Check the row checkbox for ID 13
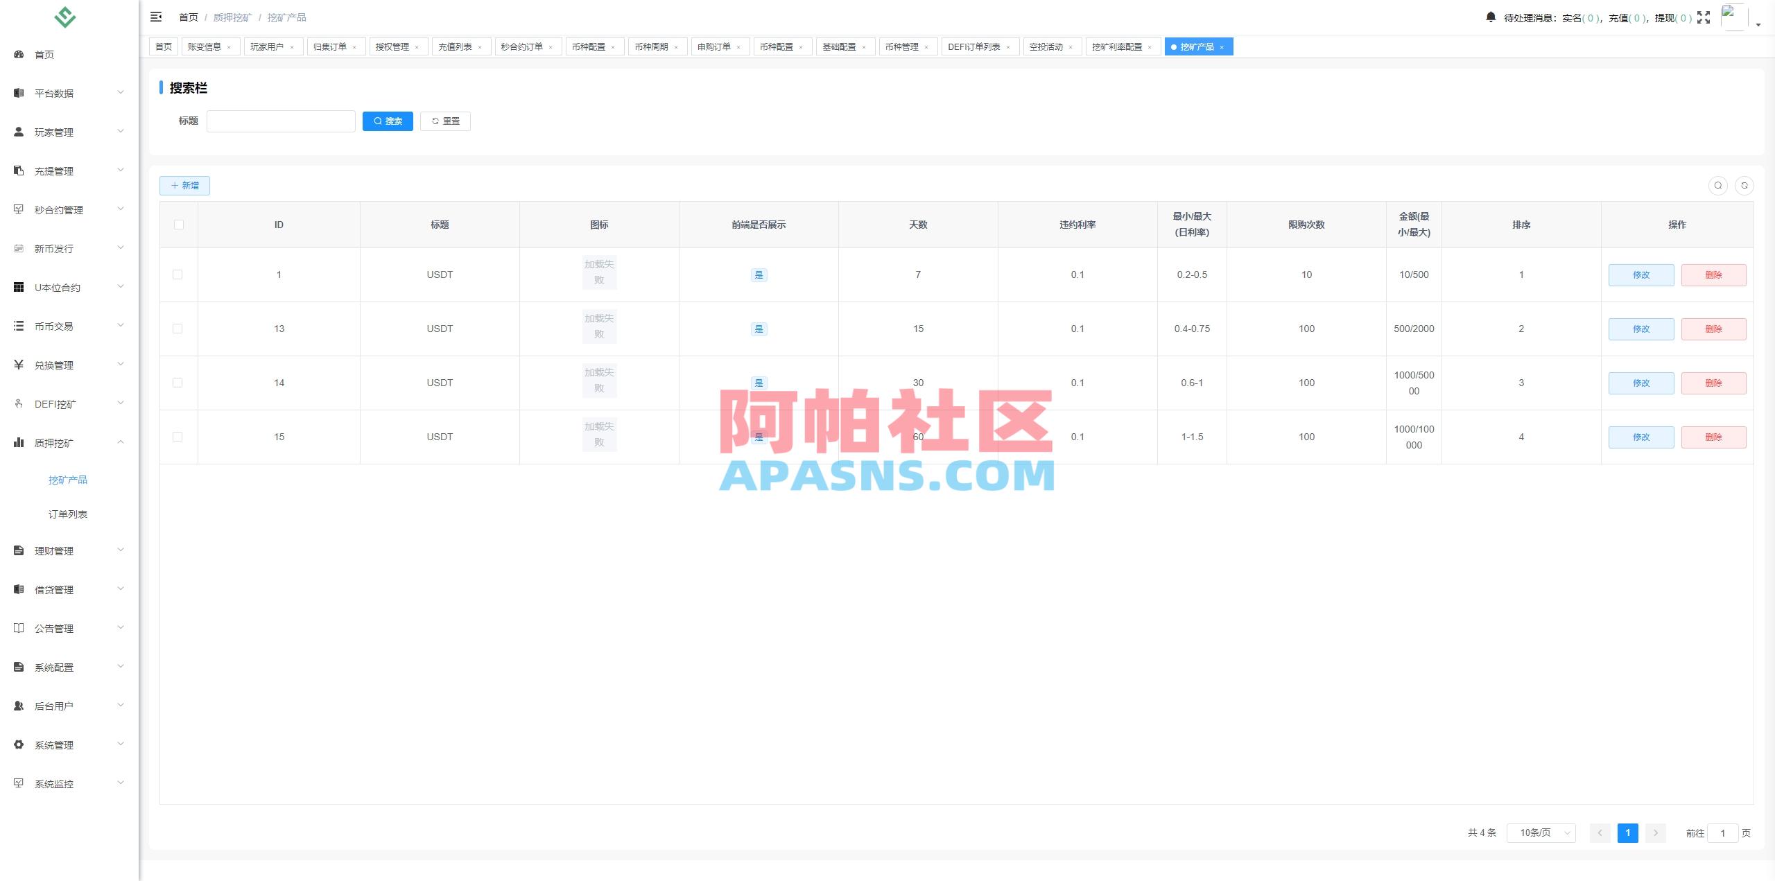 point(178,329)
